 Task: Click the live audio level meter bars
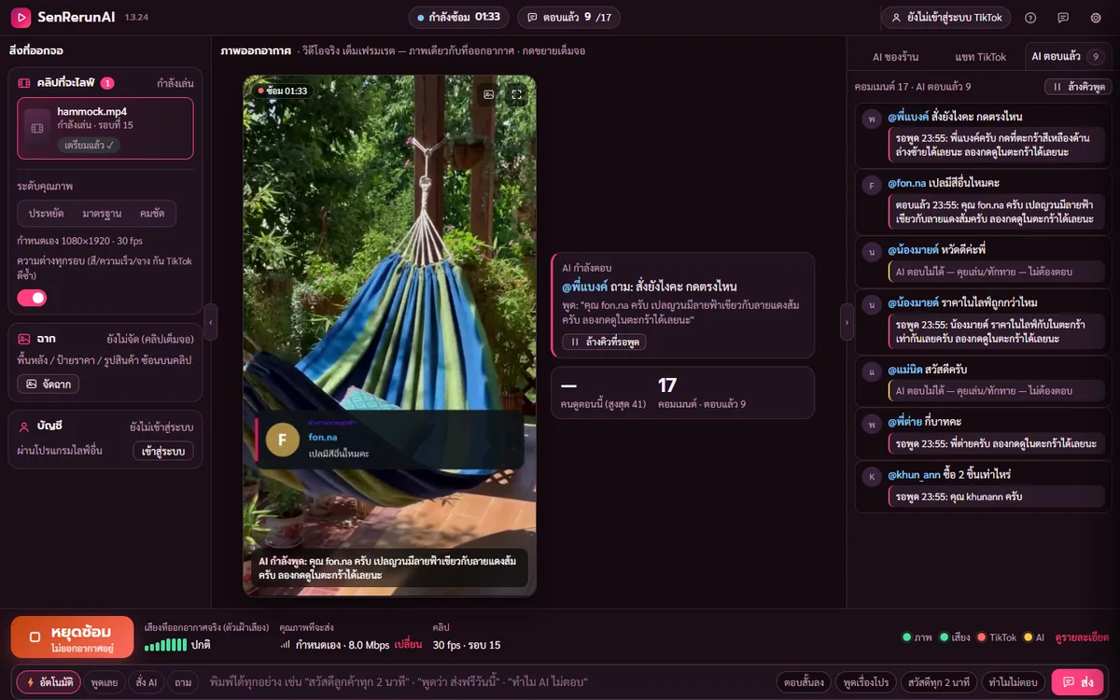(165, 645)
